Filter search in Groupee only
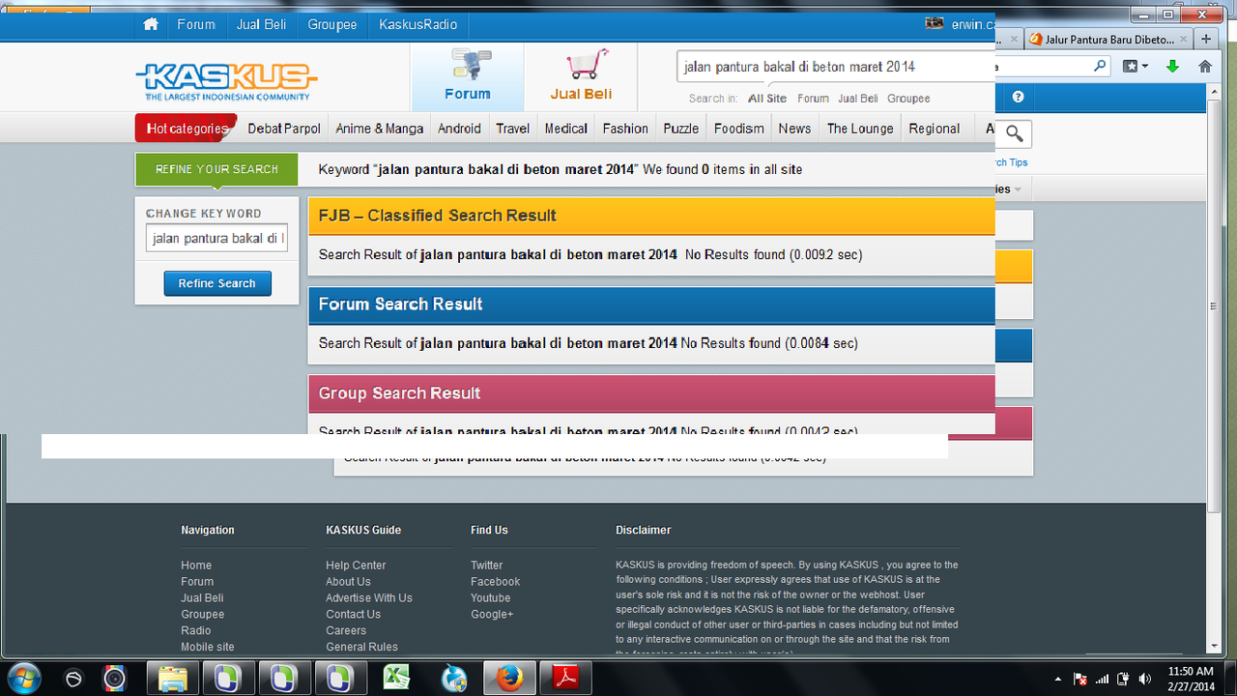 pyautogui.click(x=908, y=99)
